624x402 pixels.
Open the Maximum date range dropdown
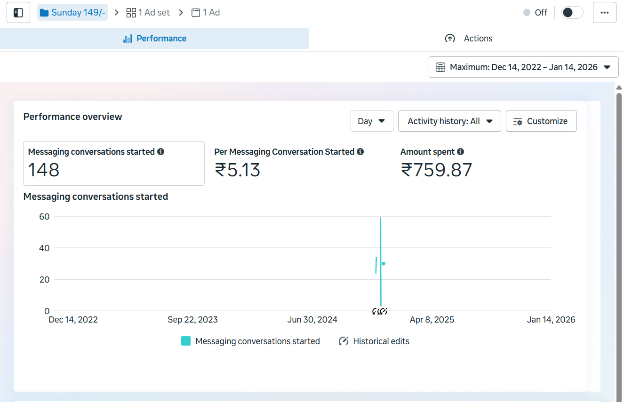tap(523, 67)
